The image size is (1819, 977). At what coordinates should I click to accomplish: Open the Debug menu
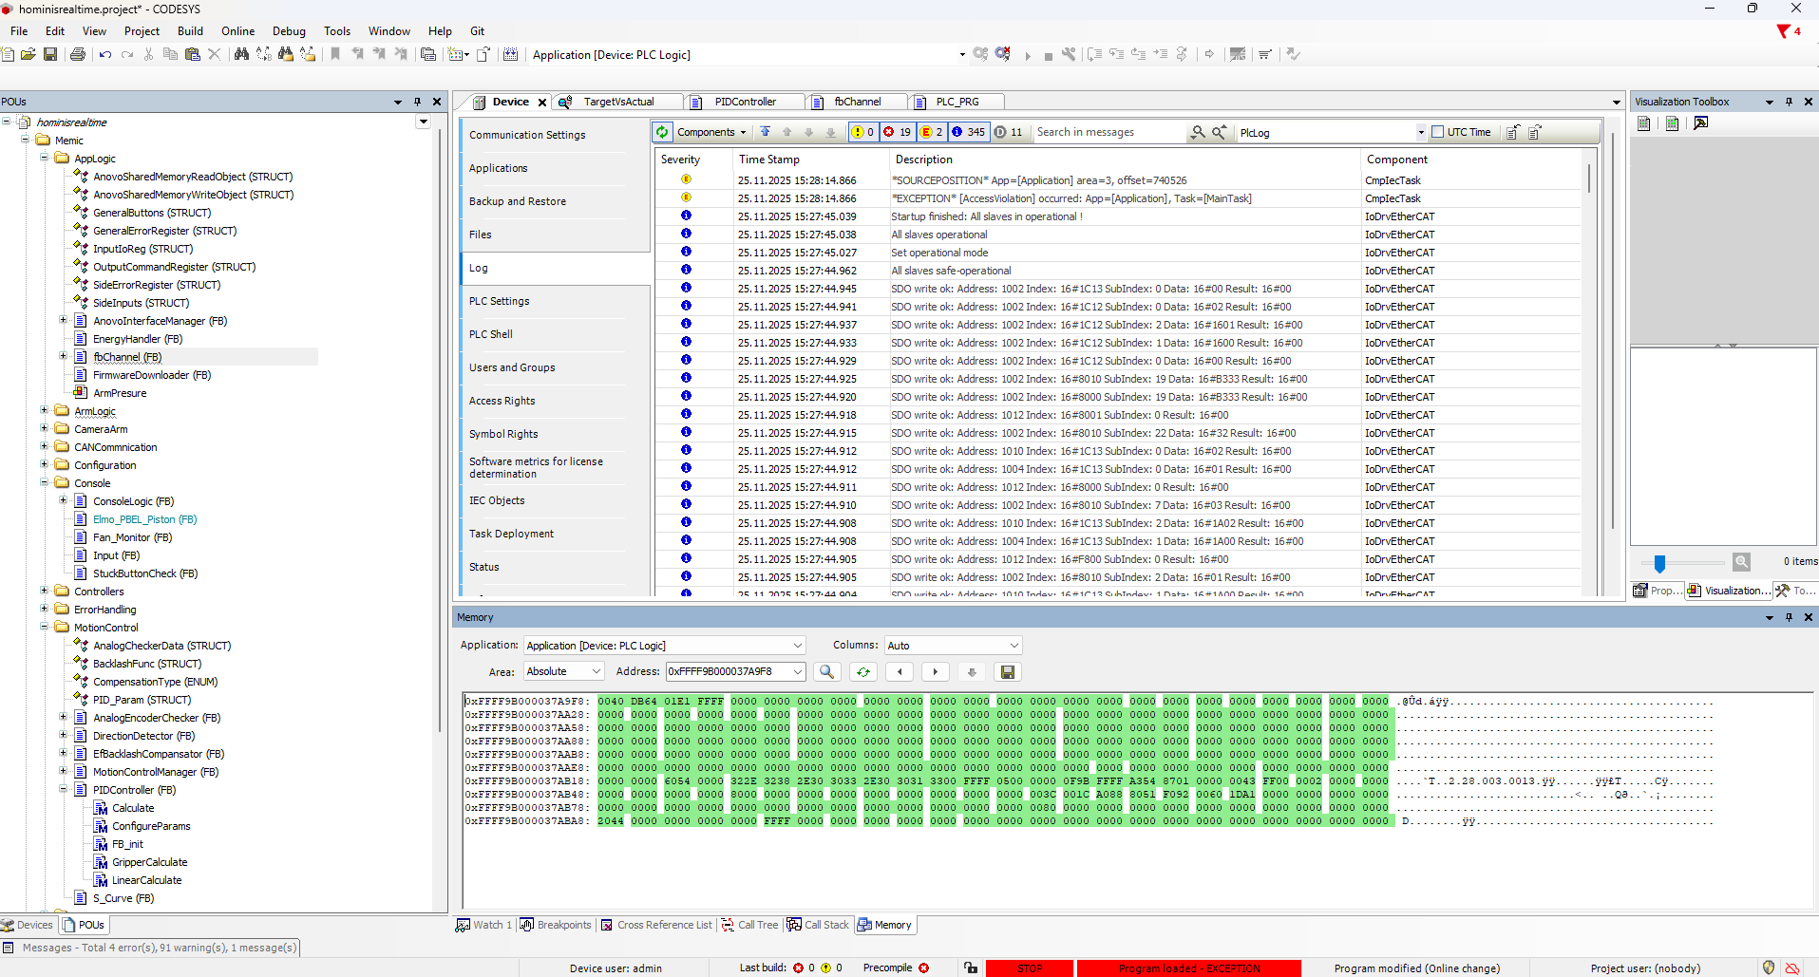pos(289,31)
